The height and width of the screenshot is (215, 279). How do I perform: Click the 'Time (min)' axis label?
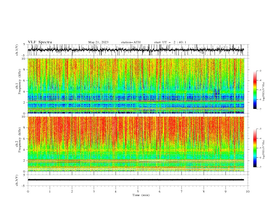(x=141, y=195)
